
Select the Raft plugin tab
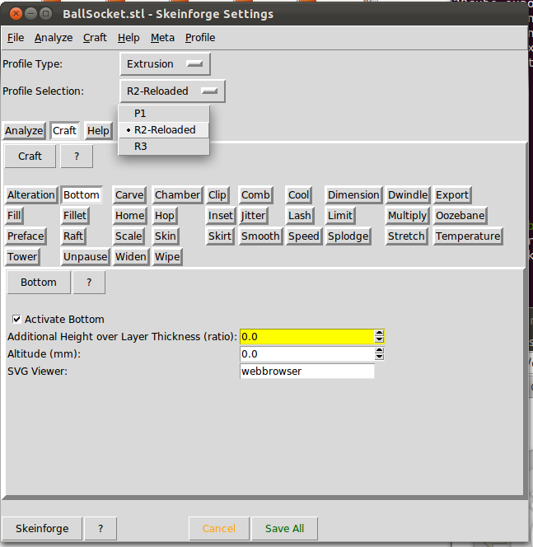(73, 236)
